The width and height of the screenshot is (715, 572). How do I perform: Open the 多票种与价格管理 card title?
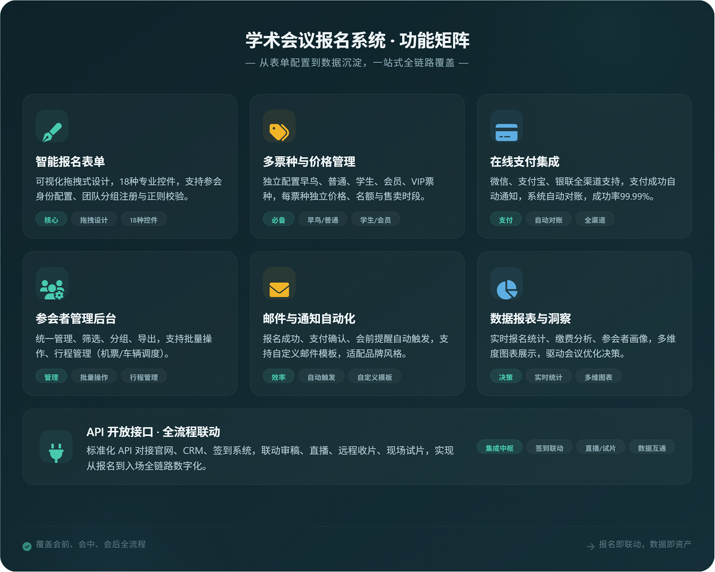tap(309, 162)
